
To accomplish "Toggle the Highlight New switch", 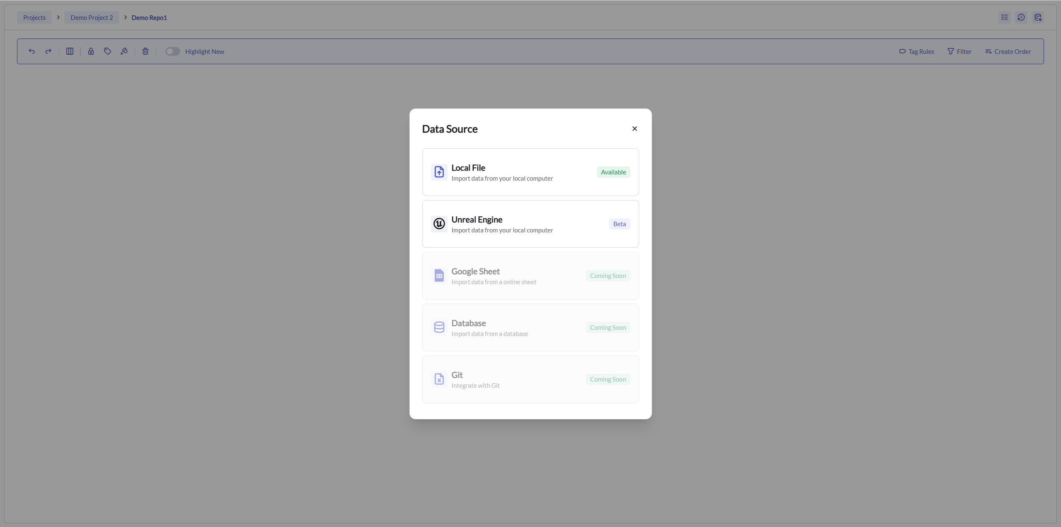I will (x=172, y=51).
